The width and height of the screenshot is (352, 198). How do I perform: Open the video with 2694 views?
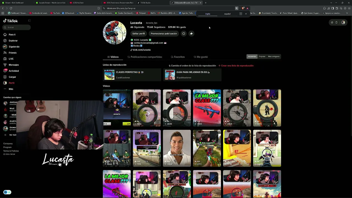click(177, 148)
